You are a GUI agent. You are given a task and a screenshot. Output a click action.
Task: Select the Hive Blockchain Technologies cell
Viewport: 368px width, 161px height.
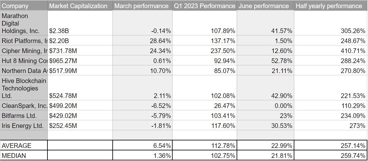tap(24, 88)
